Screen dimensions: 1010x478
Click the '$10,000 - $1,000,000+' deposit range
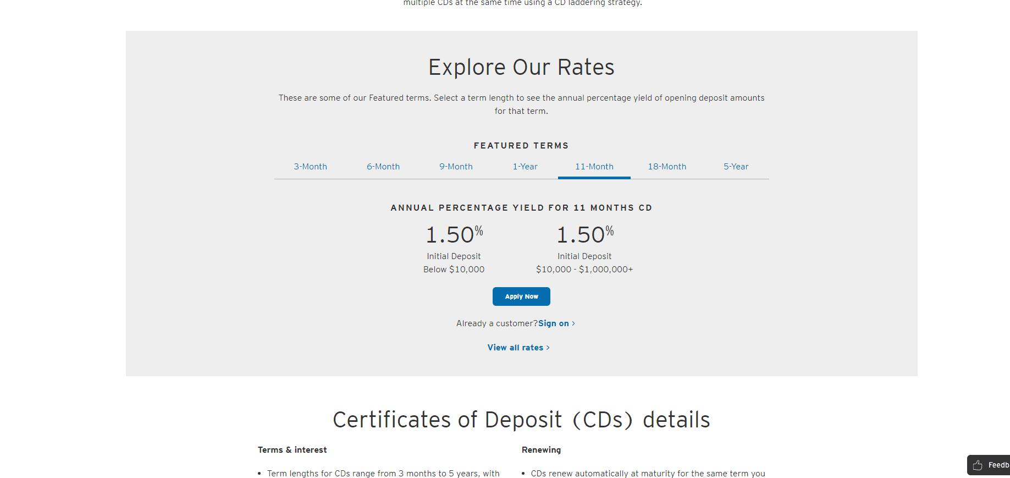pos(584,270)
